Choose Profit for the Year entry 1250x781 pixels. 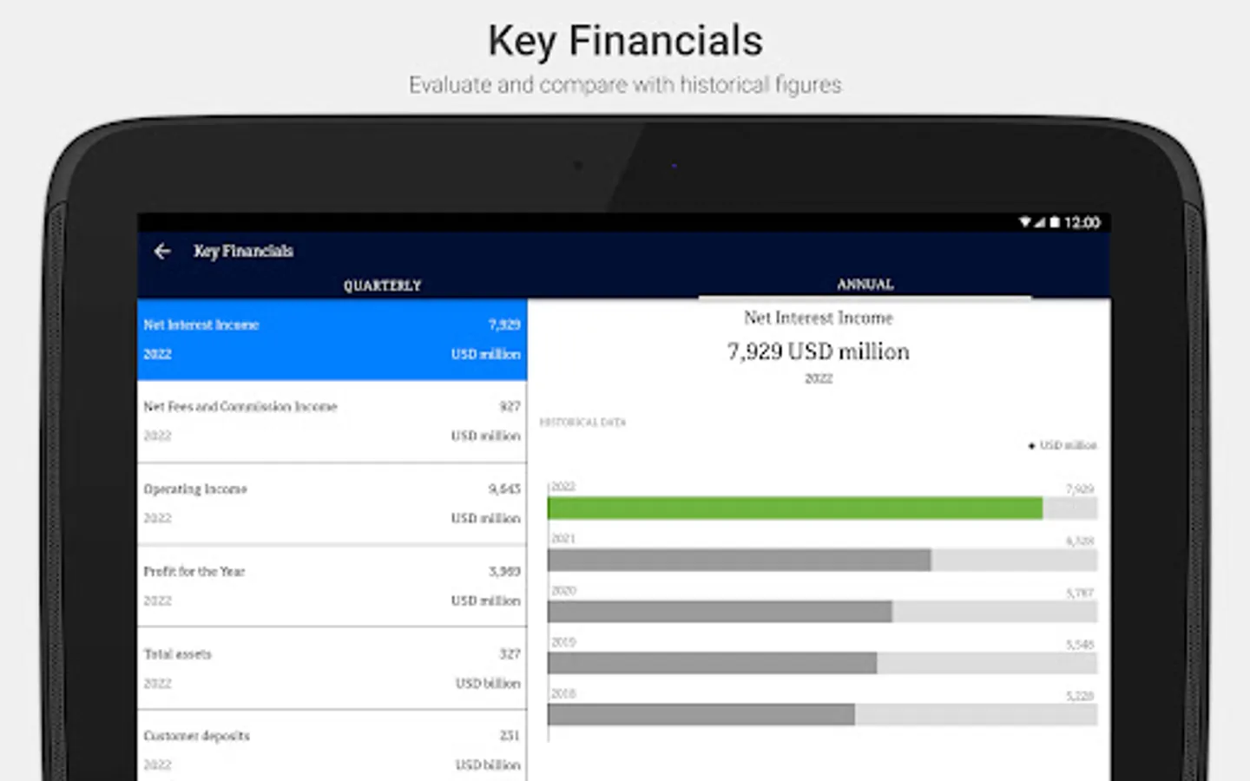pos(332,587)
